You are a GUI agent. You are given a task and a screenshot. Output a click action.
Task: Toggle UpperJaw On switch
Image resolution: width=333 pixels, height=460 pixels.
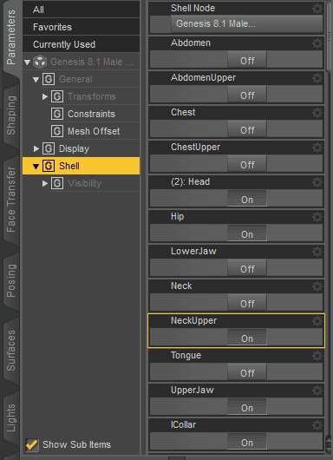pos(247,407)
